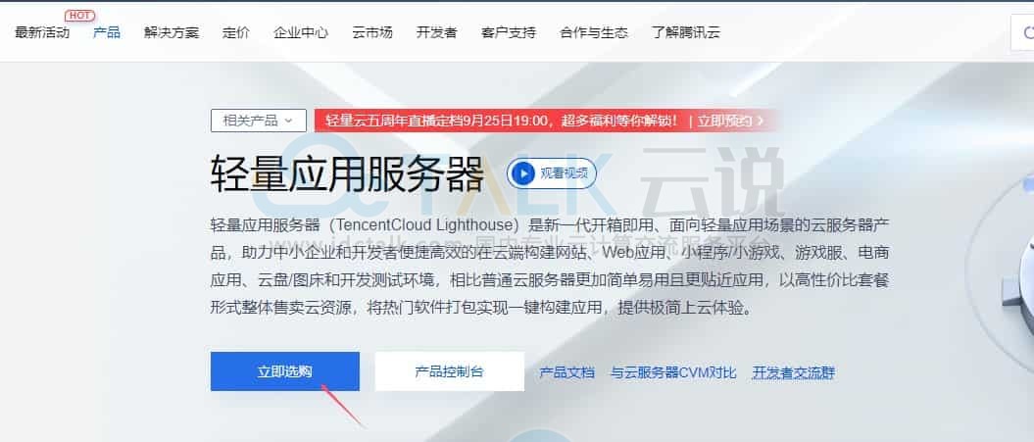Click the blue 立即选购 button
1034x442 pixels.
coord(285,371)
